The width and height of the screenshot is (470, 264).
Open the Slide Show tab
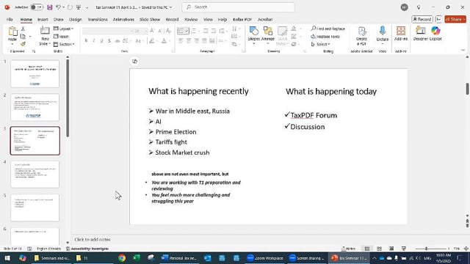pyautogui.click(x=150, y=20)
